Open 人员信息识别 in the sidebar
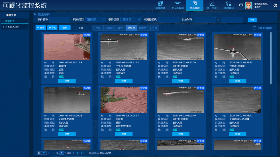The height and width of the screenshot is (157, 280). click(x=15, y=27)
